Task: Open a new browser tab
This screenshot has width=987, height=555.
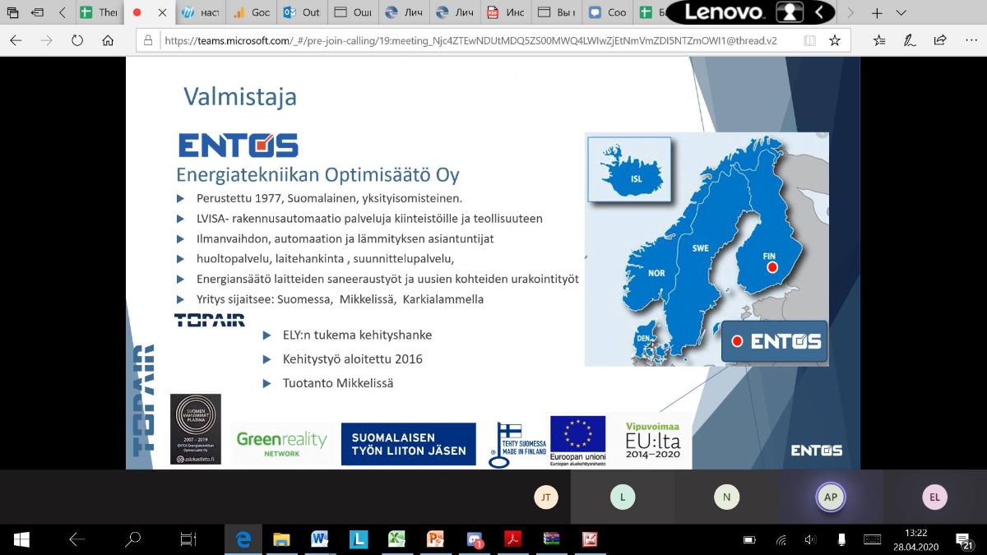Action: pyautogui.click(x=877, y=13)
